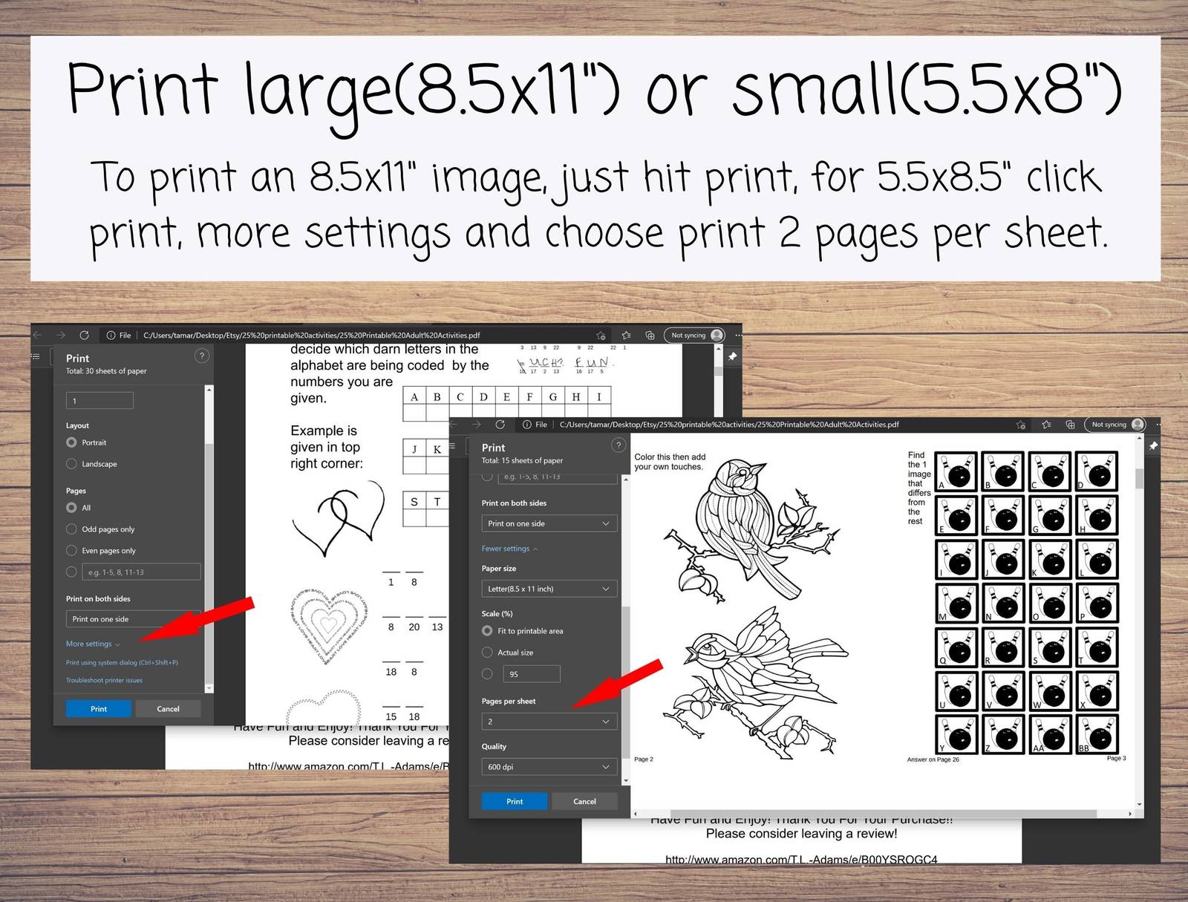Click Print using system dialog link
Screen dimensions: 1188x902
(x=122, y=662)
